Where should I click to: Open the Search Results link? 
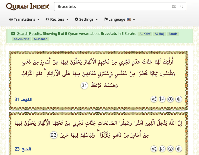point(29,34)
